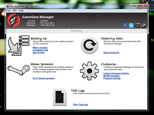Go to Steam Spreader link

44,78
